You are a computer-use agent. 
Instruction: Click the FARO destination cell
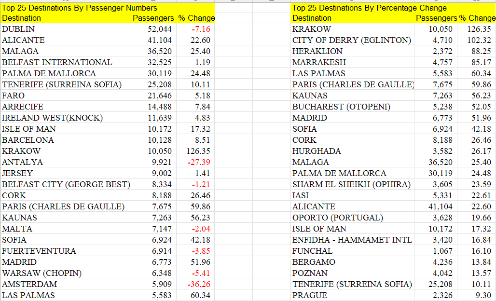point(66,96)
